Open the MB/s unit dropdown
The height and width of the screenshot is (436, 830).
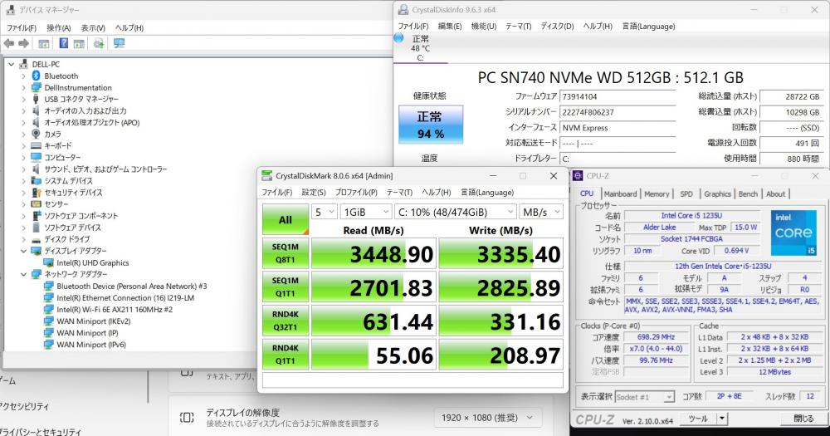pos(541,212)
